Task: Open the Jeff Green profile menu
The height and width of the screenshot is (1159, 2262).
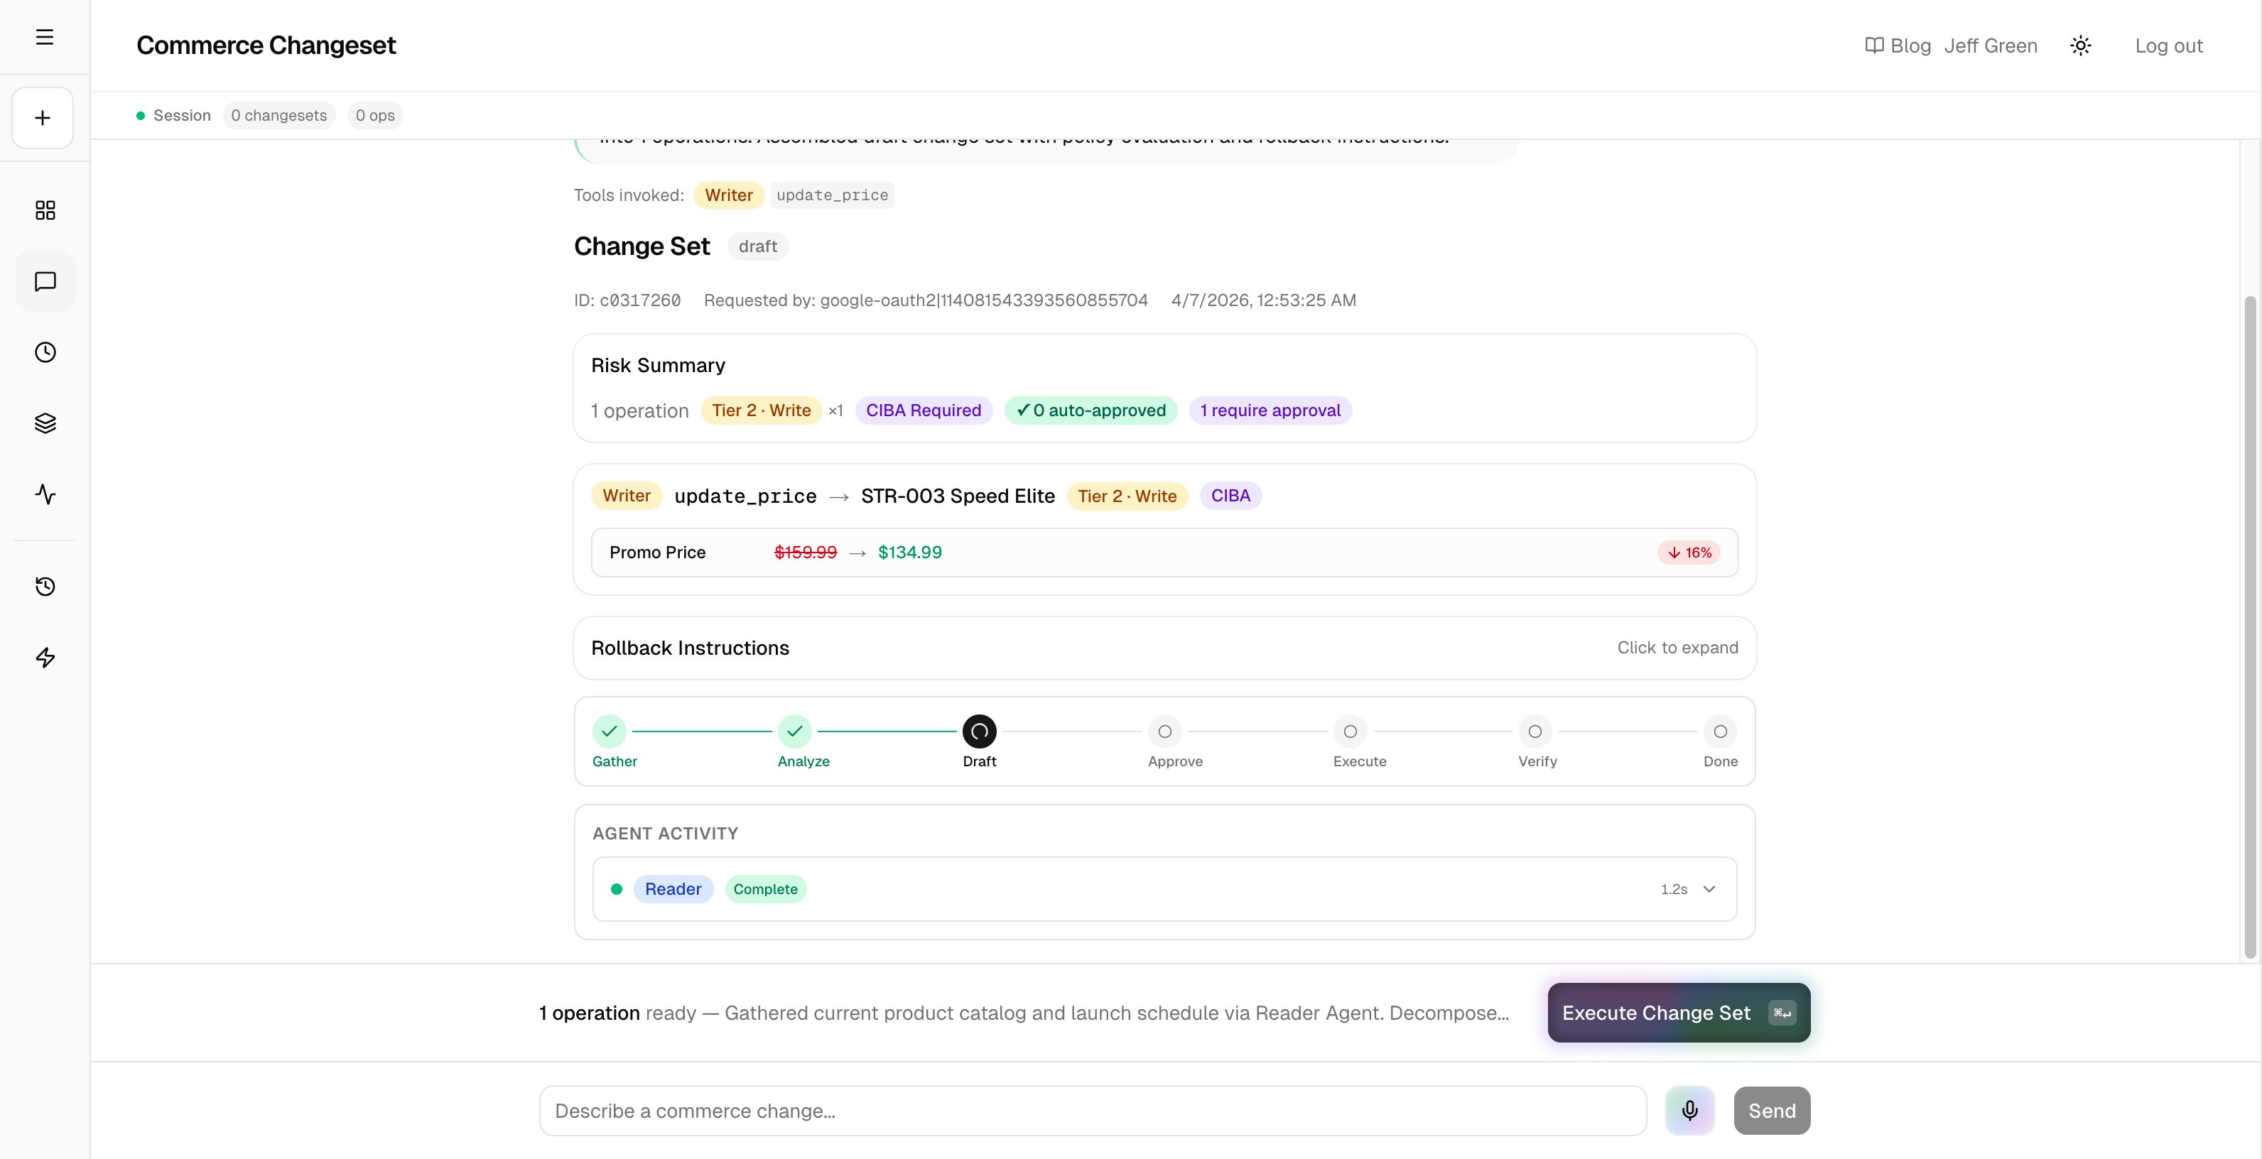Action: pos(1991,45)
